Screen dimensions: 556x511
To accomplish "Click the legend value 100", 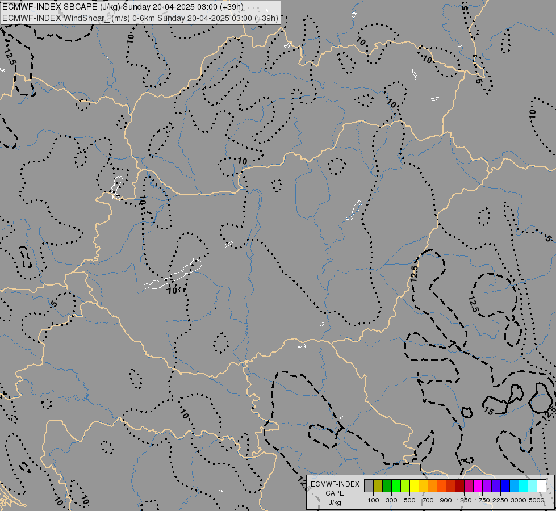I will pos(373,500).
